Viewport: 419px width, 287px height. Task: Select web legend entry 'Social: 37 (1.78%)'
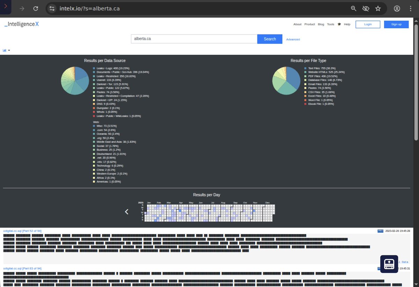click(x=108, y=146)
